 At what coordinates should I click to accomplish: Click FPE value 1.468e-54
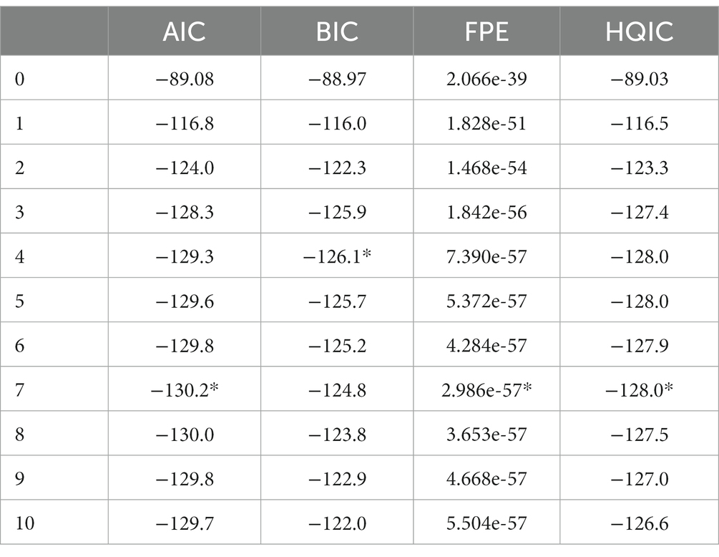pos(486,168)
